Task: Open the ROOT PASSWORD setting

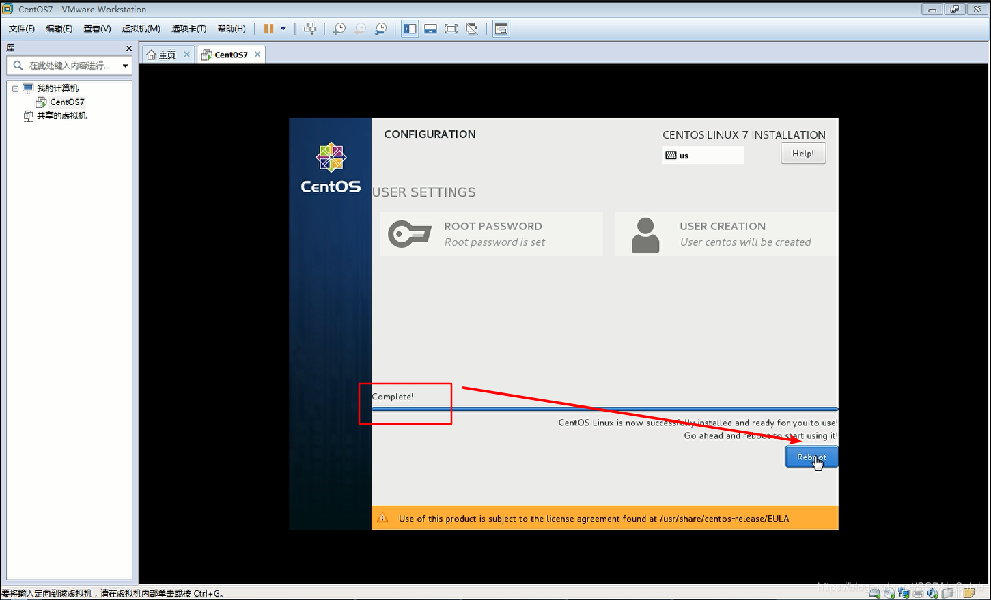Action: [491, 234]
